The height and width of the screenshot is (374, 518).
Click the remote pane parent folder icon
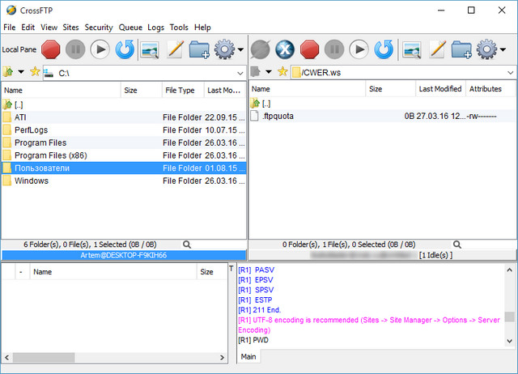coord(256,71)
